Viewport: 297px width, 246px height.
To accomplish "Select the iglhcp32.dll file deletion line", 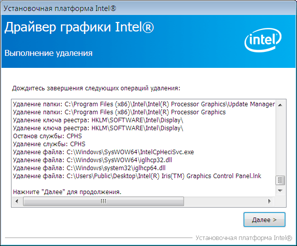I will (92, 160).
